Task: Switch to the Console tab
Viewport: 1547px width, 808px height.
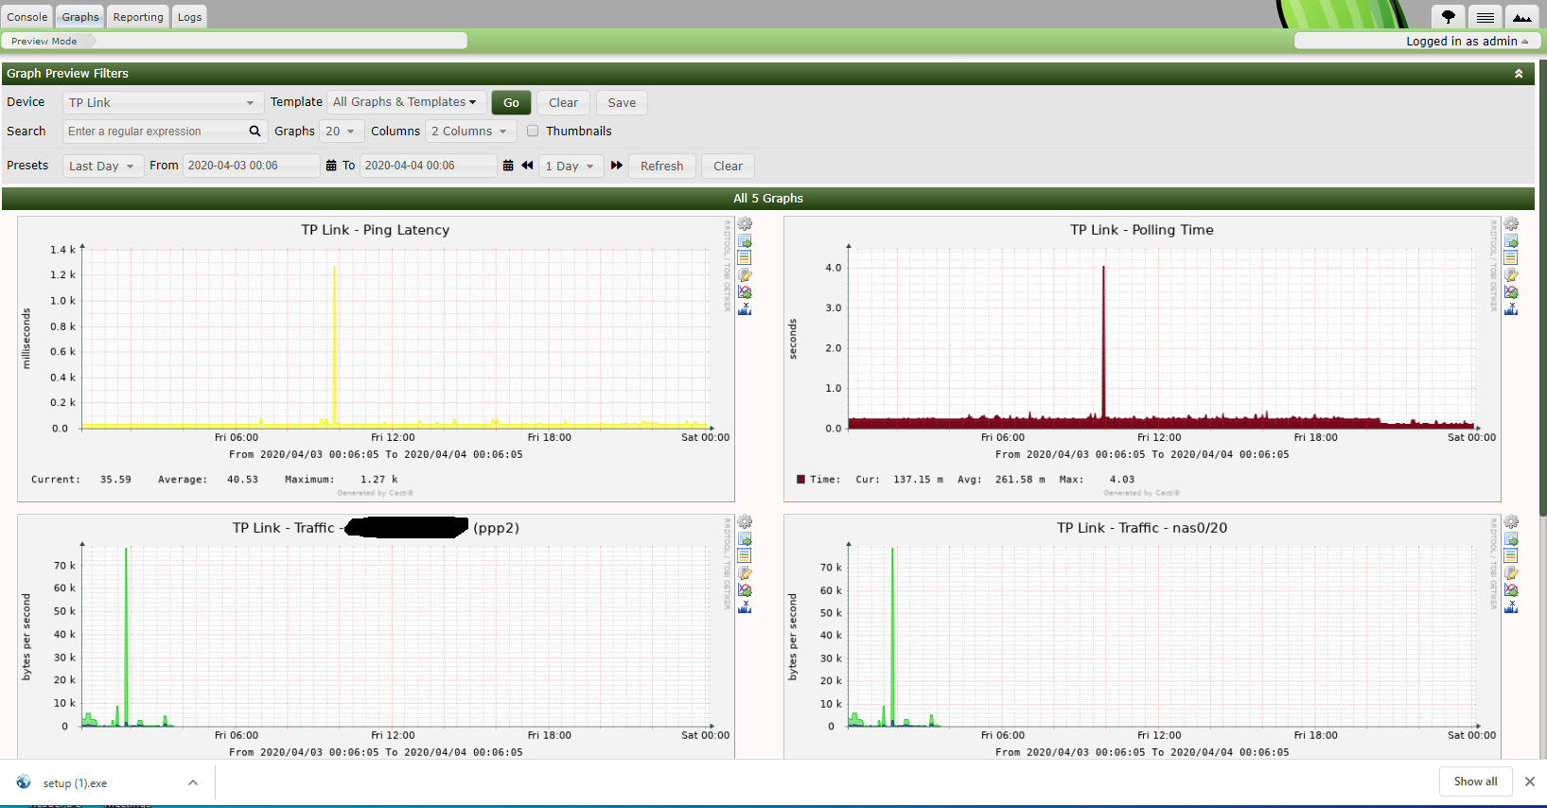Action: 27,17
